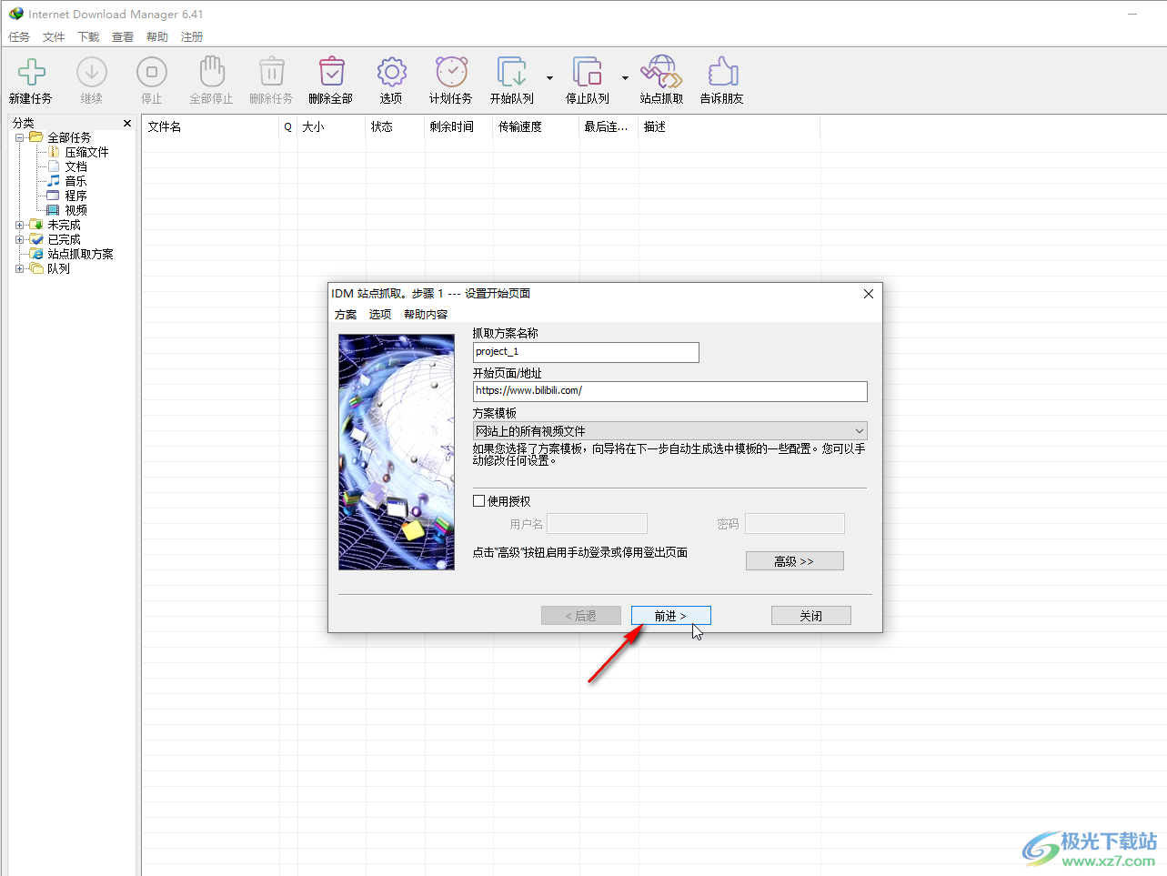Sort by 传输速度 column header
1167x876 pixels.
[537, 127]
